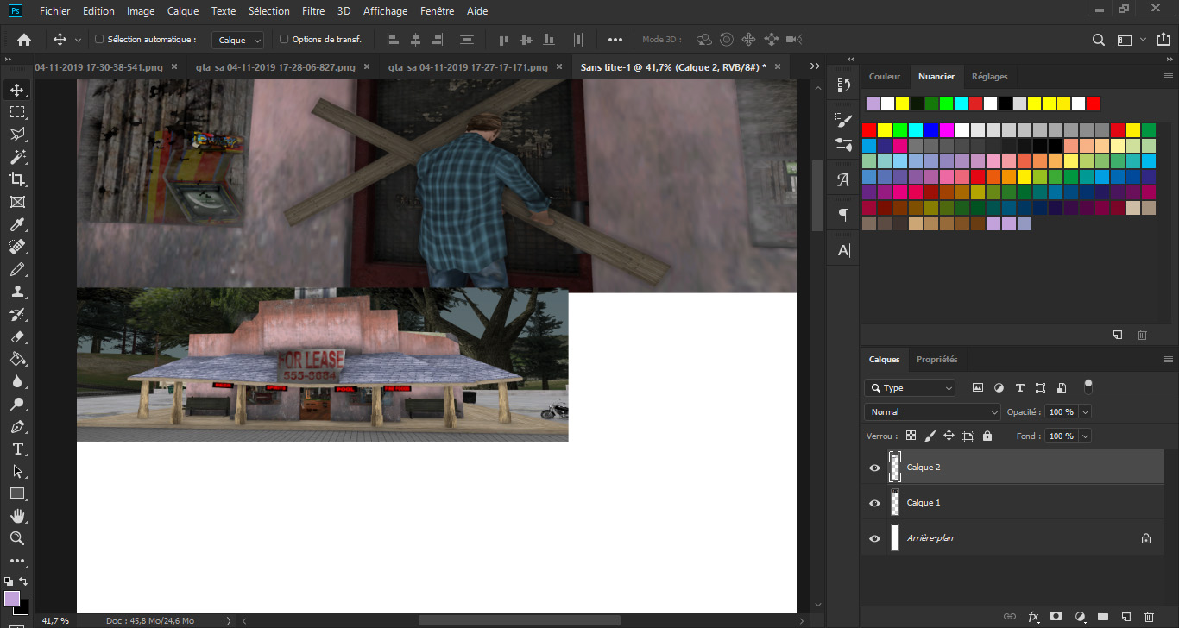Viewport: 1179px width, 628px height.
Task: Pick the cyan swatch in the recent colors row
Action: point(961,104)
